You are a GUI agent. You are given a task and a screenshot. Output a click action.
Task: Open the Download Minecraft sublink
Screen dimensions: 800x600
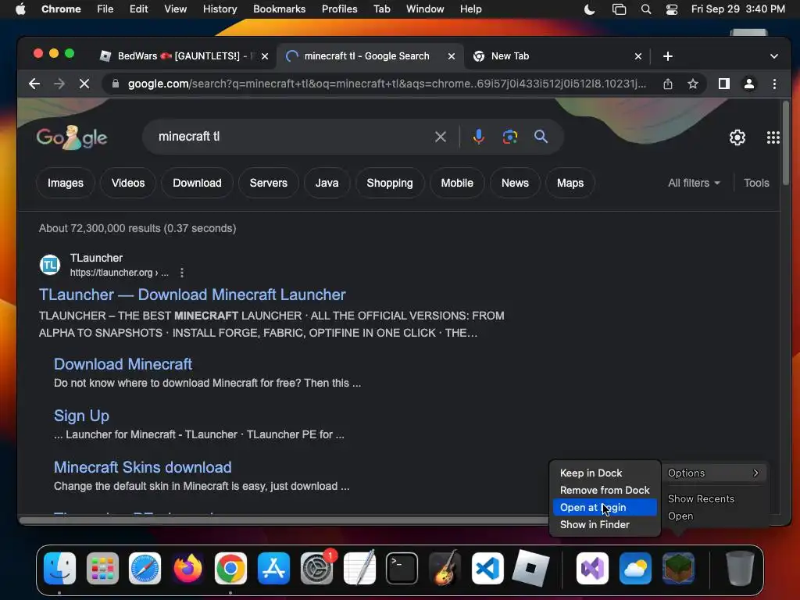[x=123, y=364]
